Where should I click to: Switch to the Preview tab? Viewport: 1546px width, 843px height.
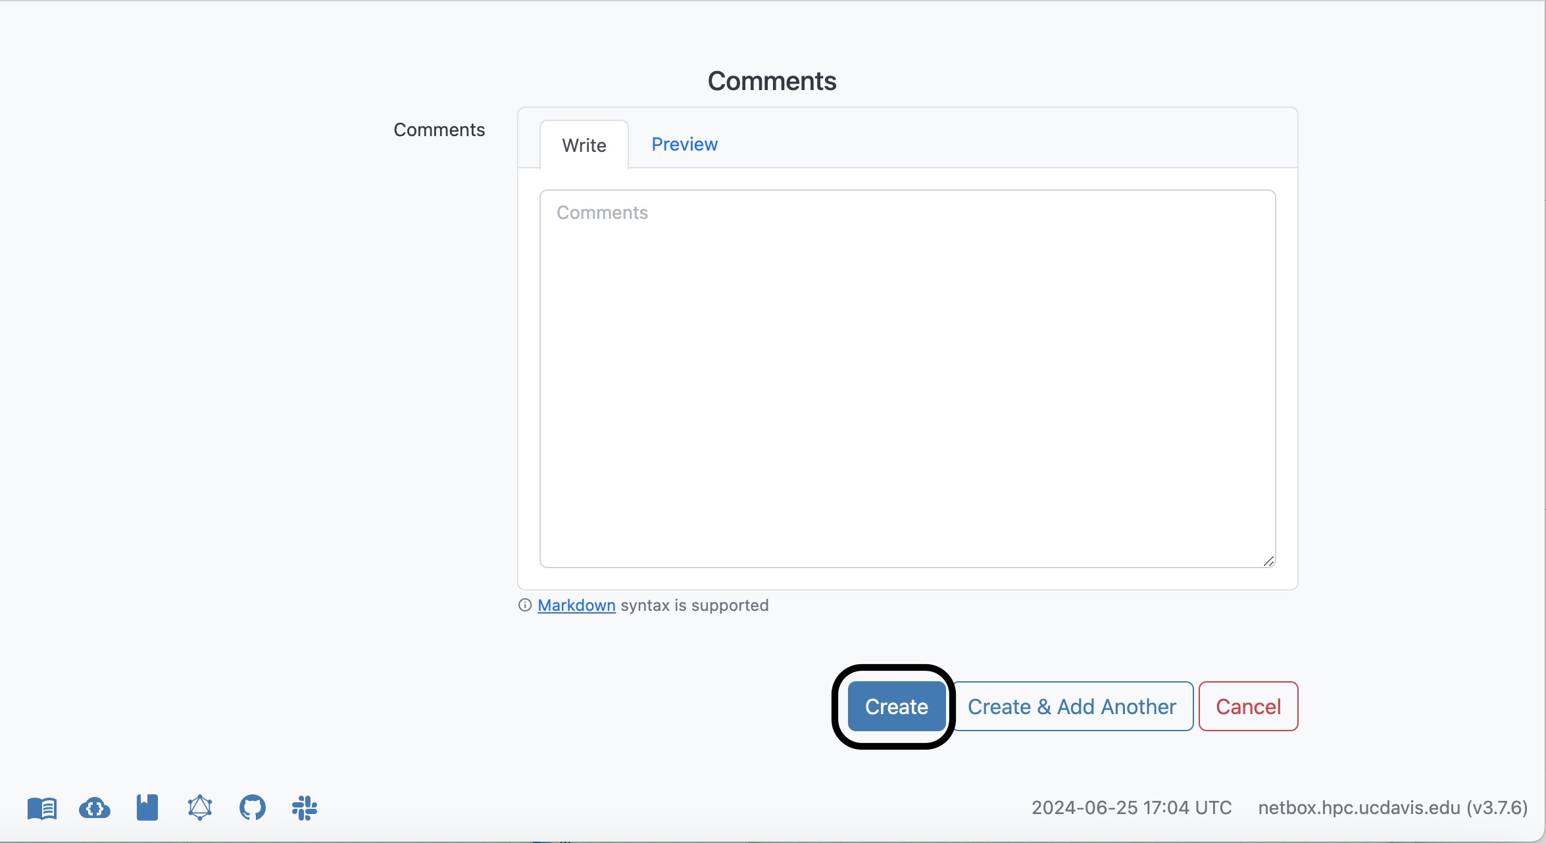click(684, 145)
